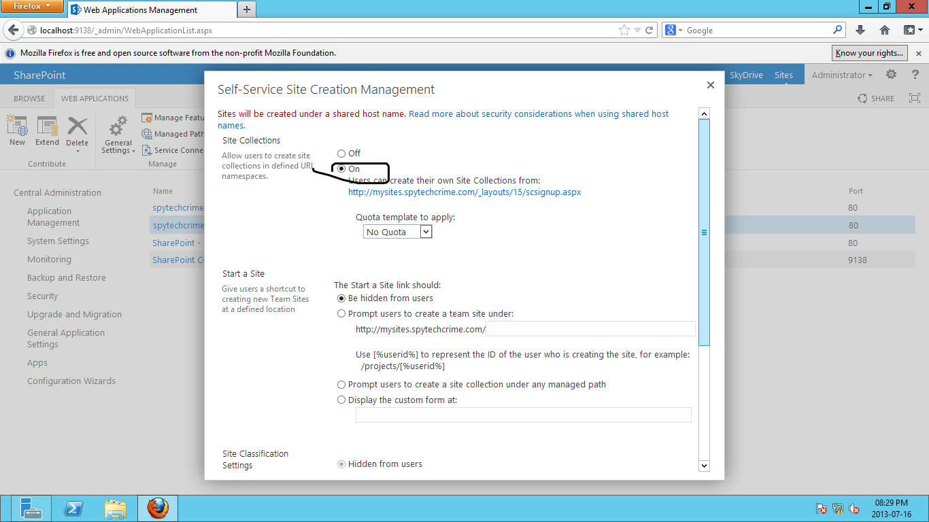Screen dimensions: 929x522
Task: Open File Explorer from the taskbar
Action: 116,508
